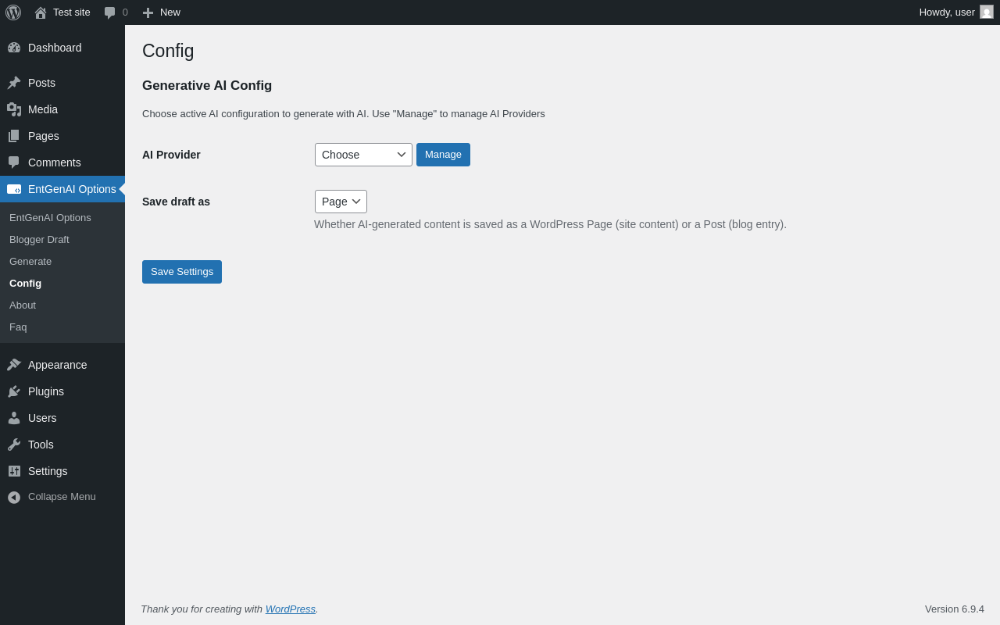The image size is (1000, 625).
Task: Click the Appearance paintbrush icon
Action: pos(14,365)
